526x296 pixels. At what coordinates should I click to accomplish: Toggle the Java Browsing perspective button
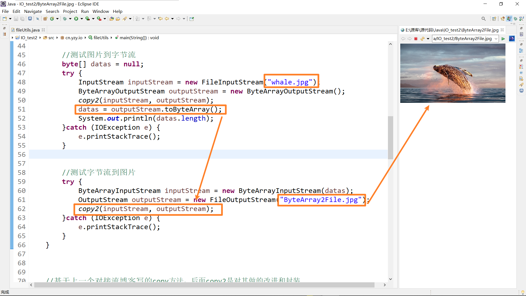click(522, 19)
